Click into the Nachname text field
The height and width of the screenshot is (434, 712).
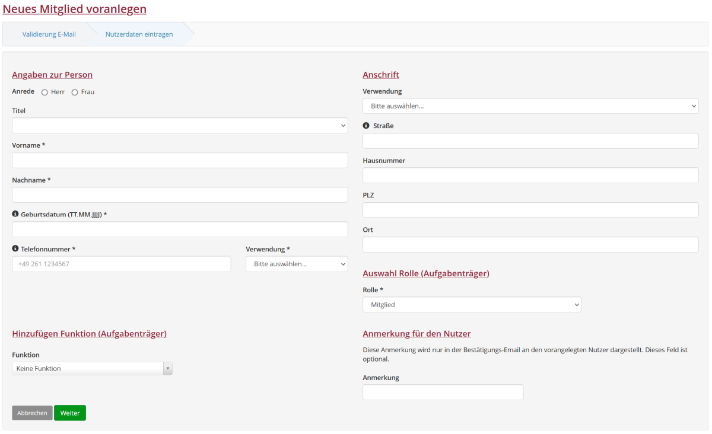(x=180, y=195)
